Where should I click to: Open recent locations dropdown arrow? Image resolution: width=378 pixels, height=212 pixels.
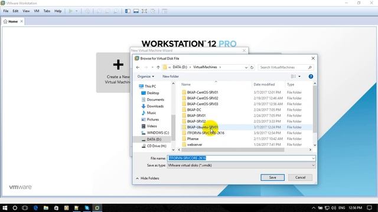click(152, 67)
